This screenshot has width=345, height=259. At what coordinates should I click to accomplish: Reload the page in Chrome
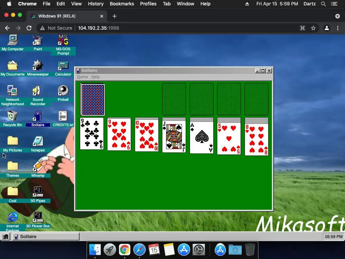tap(29, 28)
